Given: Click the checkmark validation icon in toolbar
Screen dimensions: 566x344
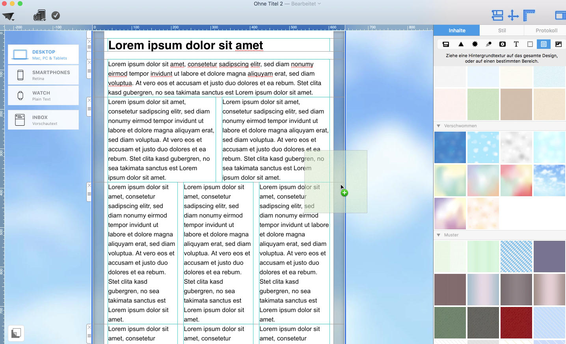Looking at the screenshot, I should click(56, 15).
